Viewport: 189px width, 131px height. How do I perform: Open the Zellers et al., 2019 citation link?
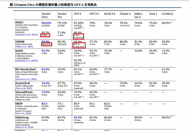pyautogui.click(x=24, y=127)
